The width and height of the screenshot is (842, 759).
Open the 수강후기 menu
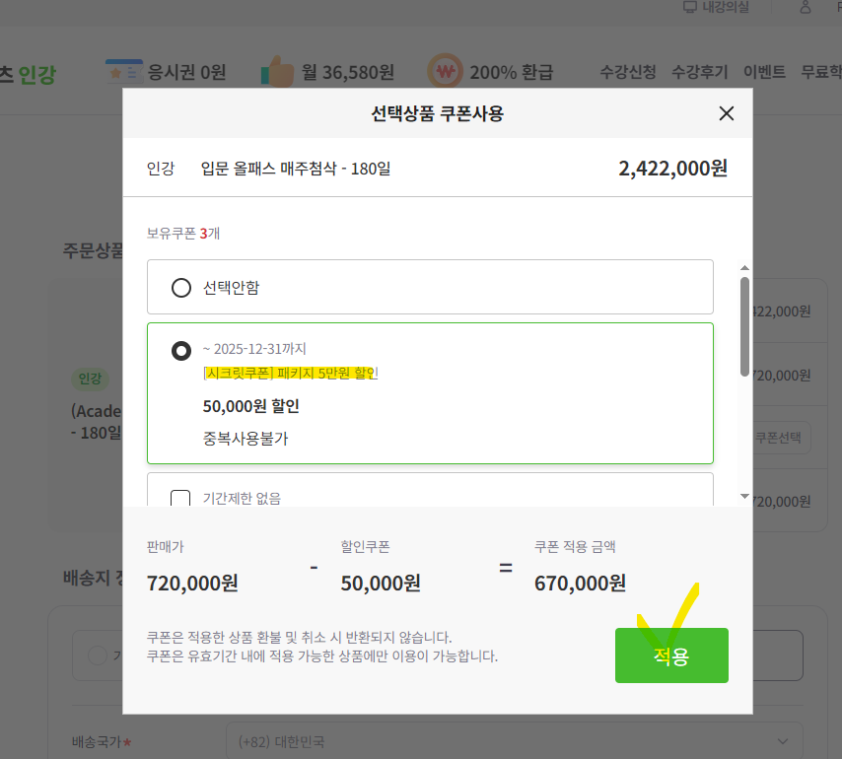pyautogui.click(x=699, y=72)
